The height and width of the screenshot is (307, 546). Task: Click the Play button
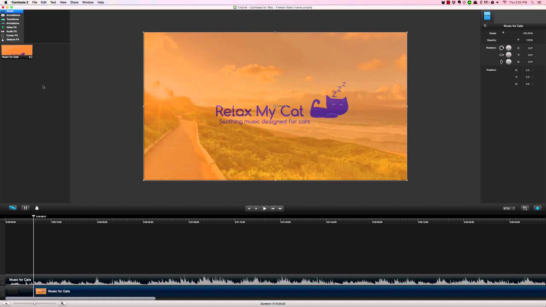pyautogui.click(x=264, y=209)
